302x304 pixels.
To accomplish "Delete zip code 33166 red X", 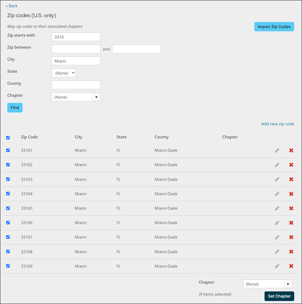I will [x=291, y=223].
